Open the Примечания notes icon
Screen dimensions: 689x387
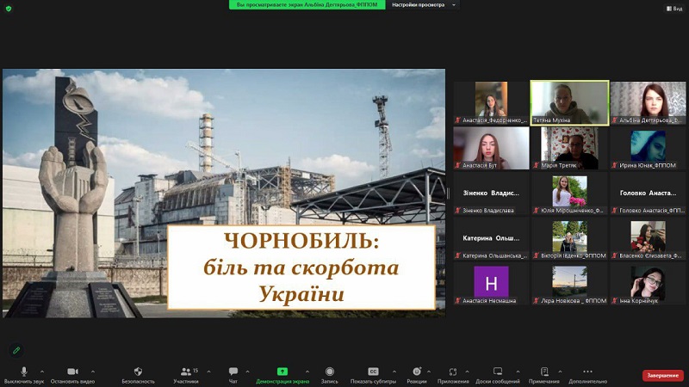[543, 372]
